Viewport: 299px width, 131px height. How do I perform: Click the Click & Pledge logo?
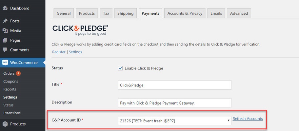80,30
